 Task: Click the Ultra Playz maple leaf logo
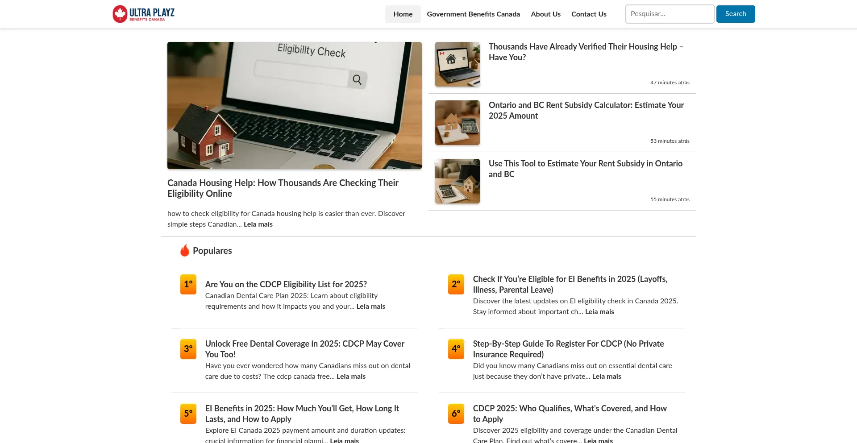[120, 14]
